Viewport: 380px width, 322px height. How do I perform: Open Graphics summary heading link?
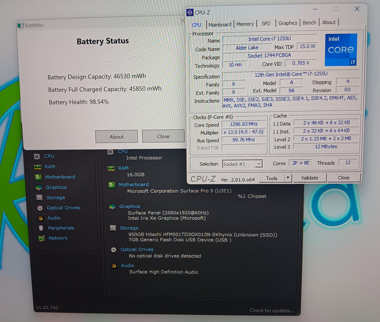coord(130,206)
